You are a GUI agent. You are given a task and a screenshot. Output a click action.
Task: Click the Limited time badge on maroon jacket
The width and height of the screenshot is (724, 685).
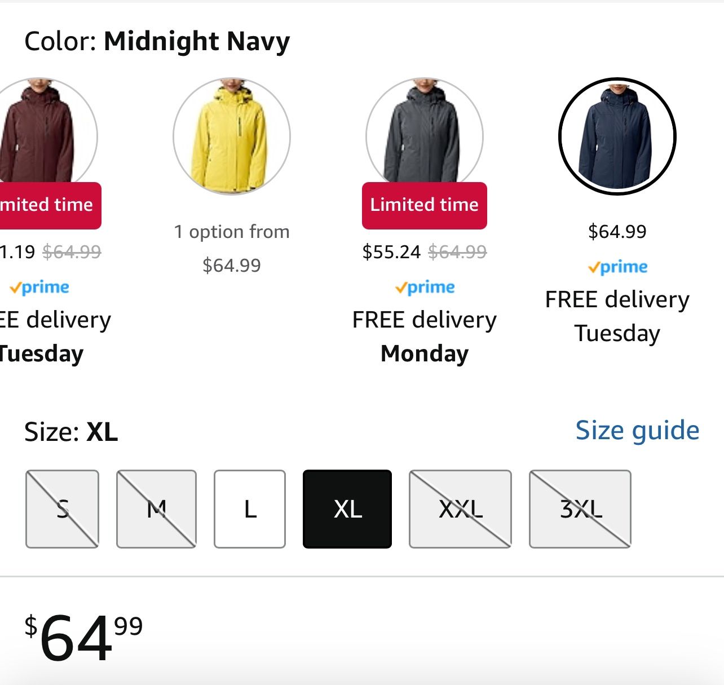tap(48, 205)
